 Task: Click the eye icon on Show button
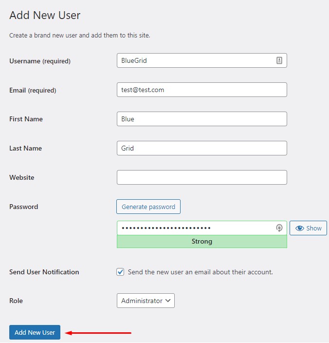point(299,228)
